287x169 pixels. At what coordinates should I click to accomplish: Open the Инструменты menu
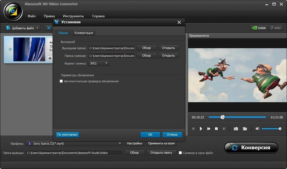(73, 16)
